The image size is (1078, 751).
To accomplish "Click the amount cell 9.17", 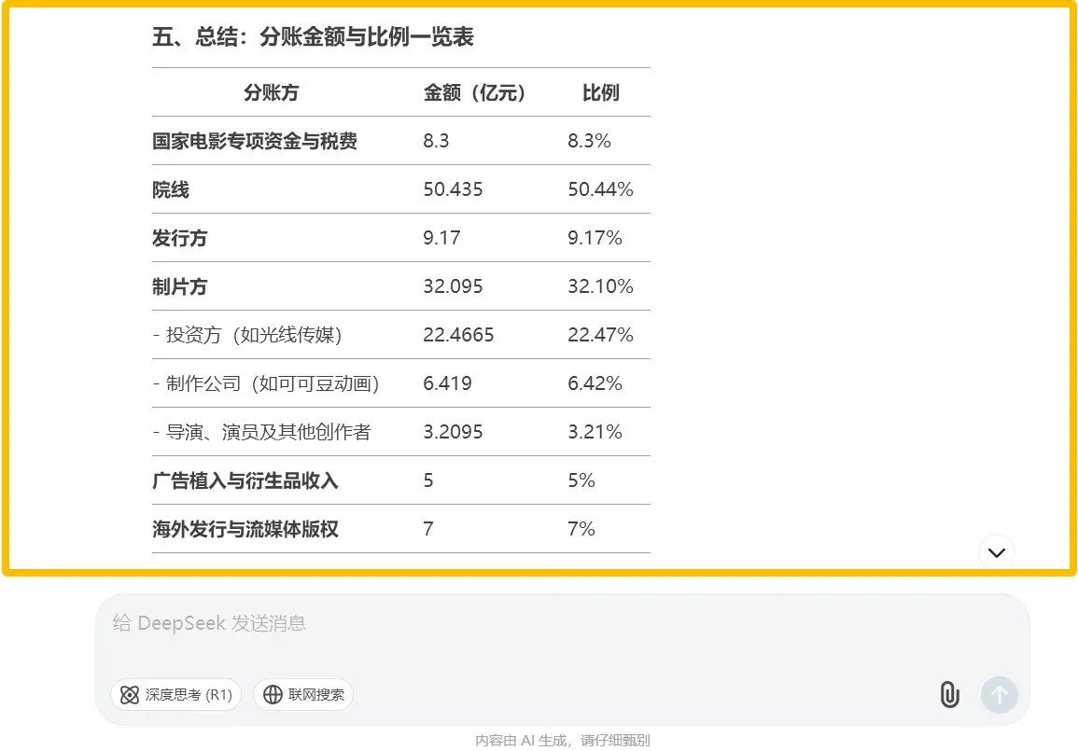I will point(442,239).
